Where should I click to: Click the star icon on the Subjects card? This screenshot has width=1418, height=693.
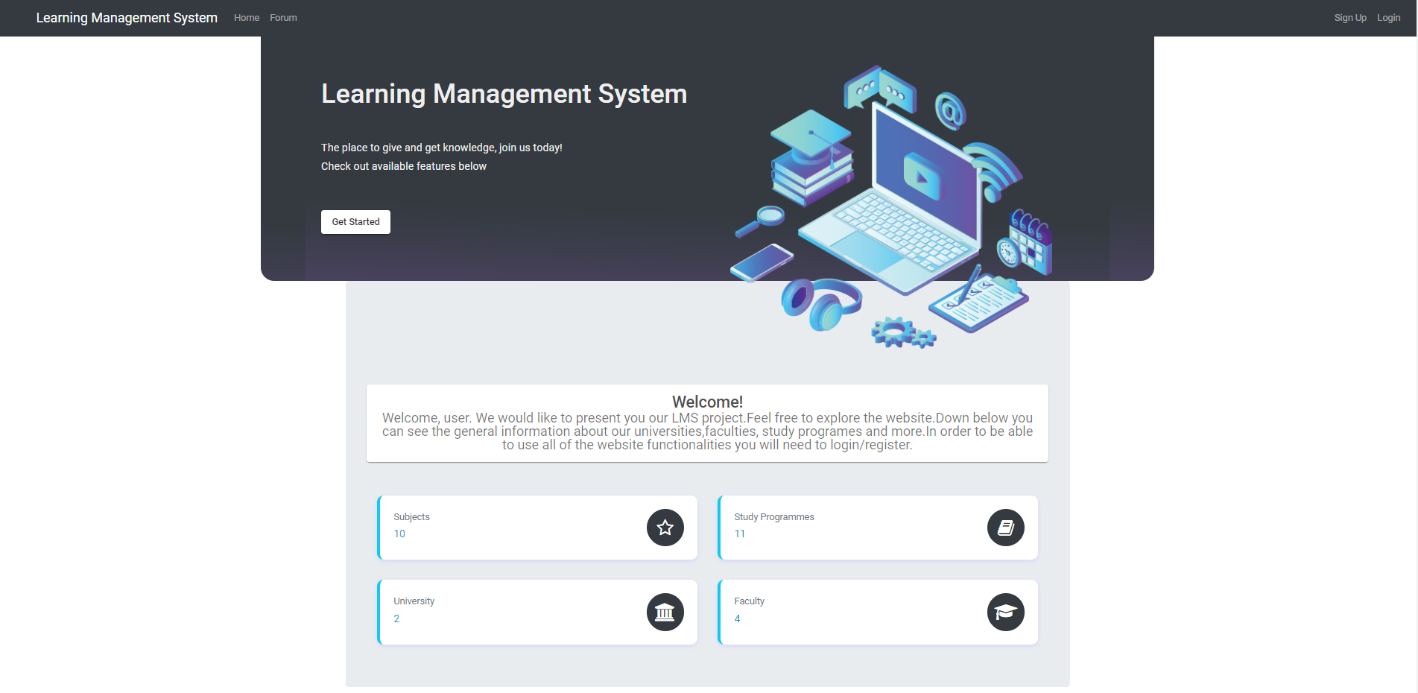664,528
